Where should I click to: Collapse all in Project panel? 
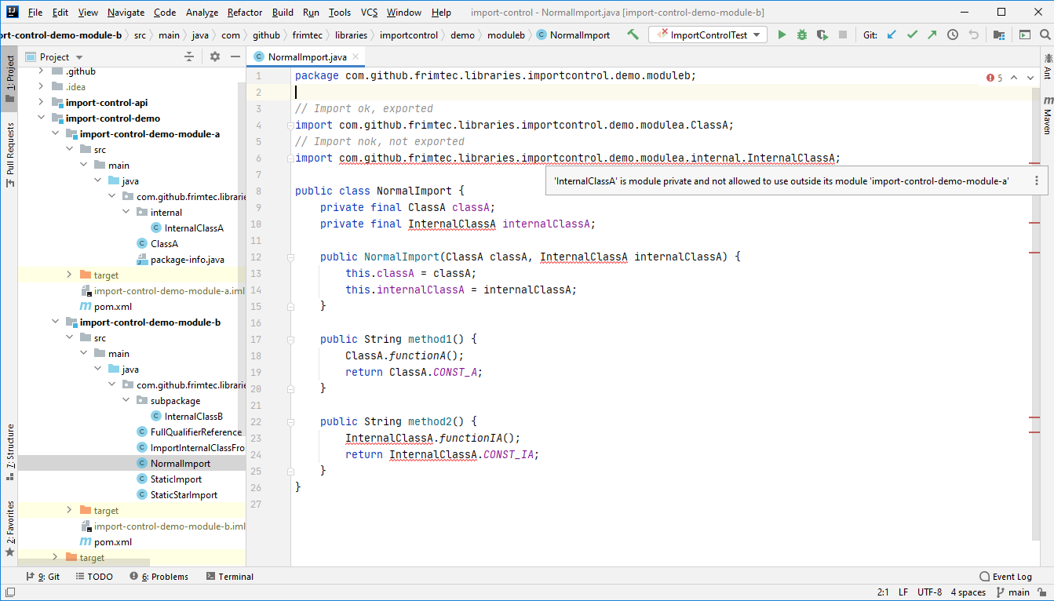pos(189,56)
